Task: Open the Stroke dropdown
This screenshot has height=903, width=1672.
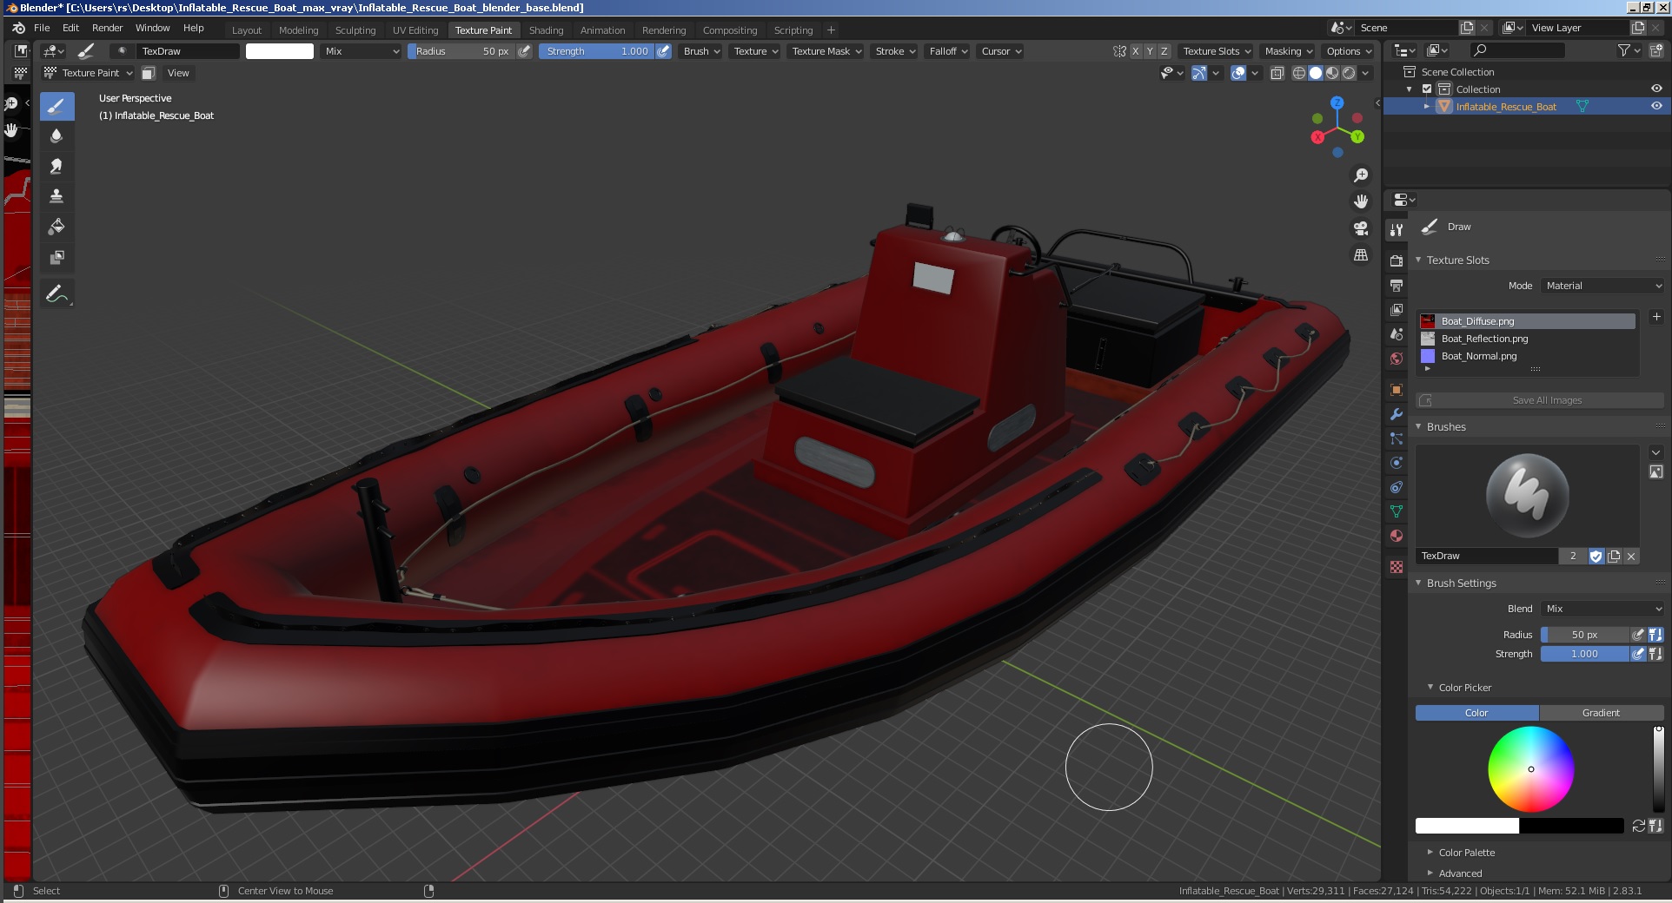Action: (895, 51)
